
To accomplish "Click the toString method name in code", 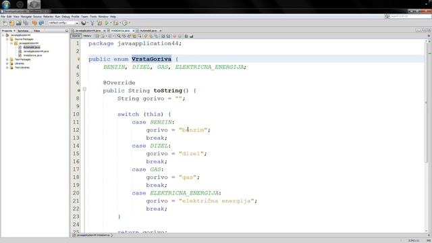I will pyautogui.click(x=168, y=90).
